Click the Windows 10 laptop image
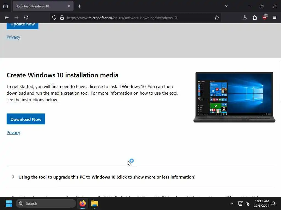 tap(234, 97)
